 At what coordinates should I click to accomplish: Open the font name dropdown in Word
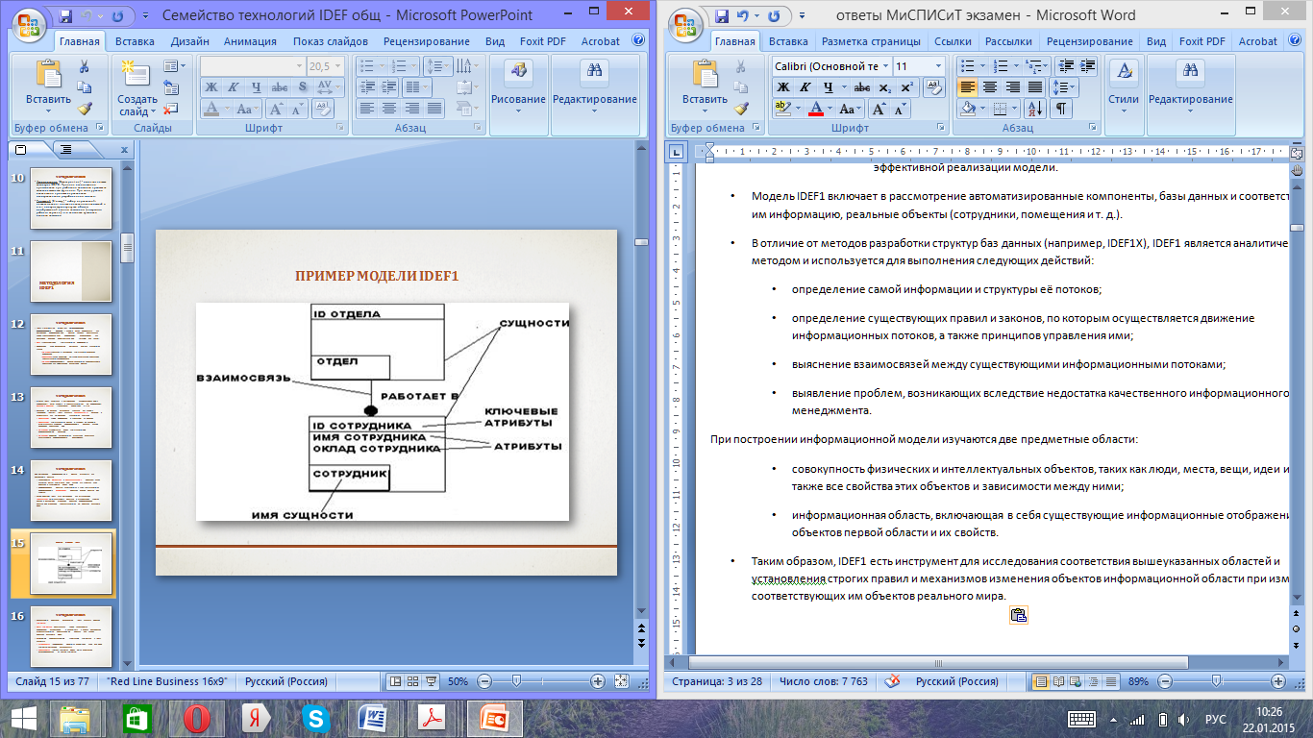pos(883,66)
